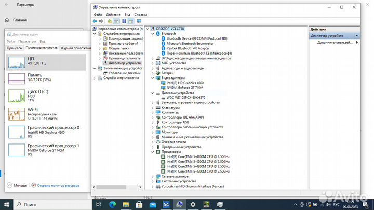Open Settings gear icon in the taskbar
Viewport: 374px width, 210px height.
(193, 204)
